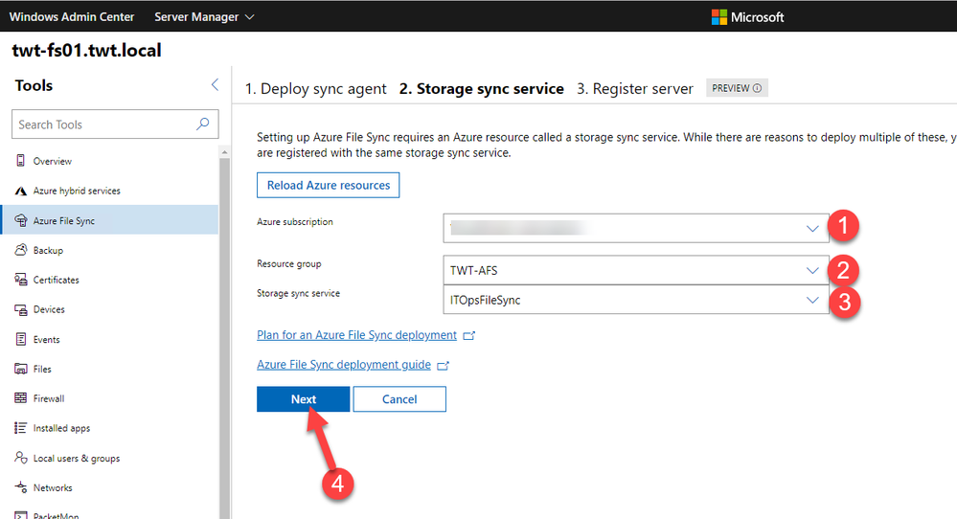Click the Files icon in sidebar

click(21, 369)
